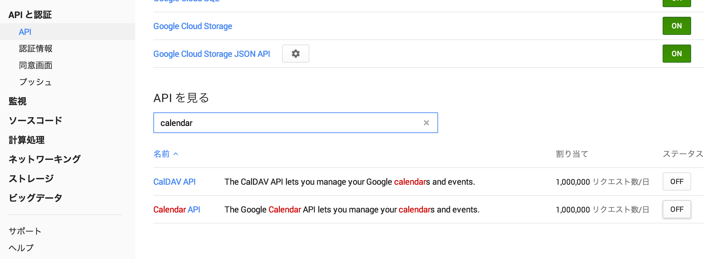
Task: Open the CalDAV API link
Action: (x=174, y=182)
